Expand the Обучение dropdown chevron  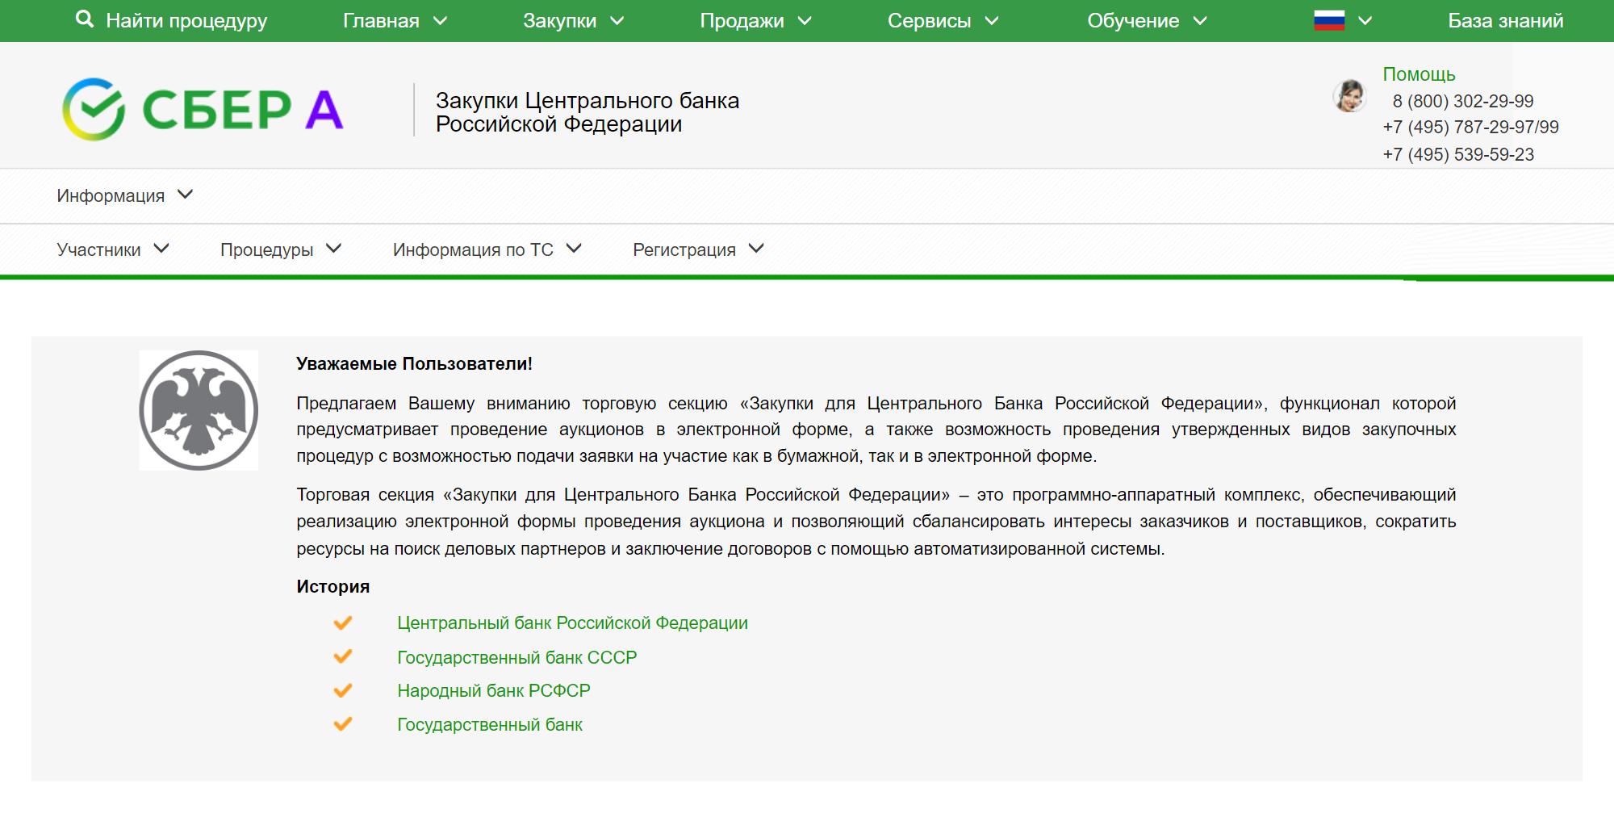1200,21
